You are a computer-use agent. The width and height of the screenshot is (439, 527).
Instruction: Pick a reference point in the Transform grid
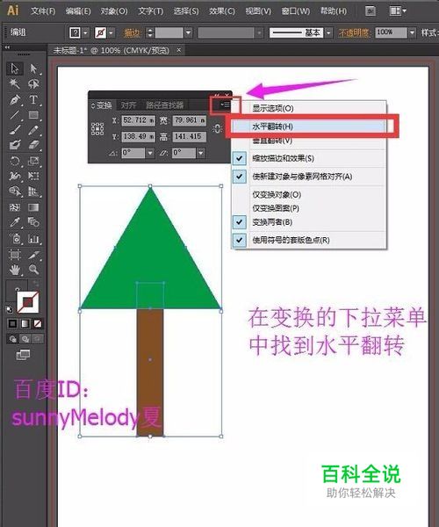[x=97, y=129]
